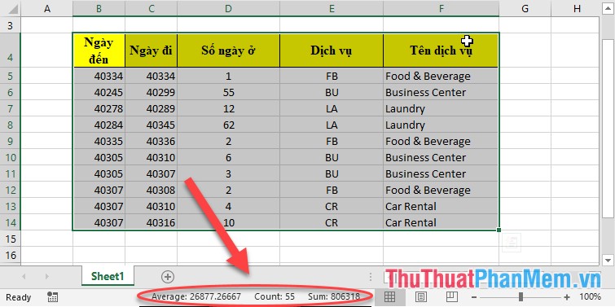Click cell containing 40316

(x=151, y=222)
